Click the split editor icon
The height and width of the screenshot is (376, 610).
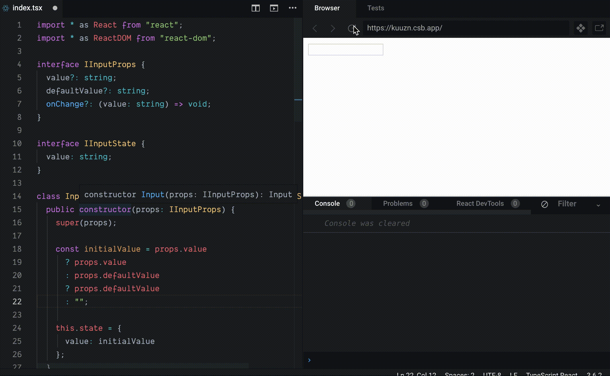point(255,8)
